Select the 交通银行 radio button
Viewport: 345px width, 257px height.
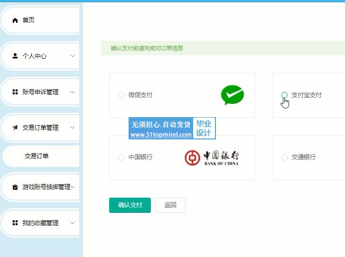(x=284, y=157)
